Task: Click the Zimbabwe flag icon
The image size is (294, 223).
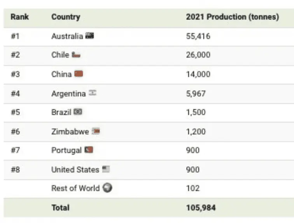Action: click(x=96, y=131)
